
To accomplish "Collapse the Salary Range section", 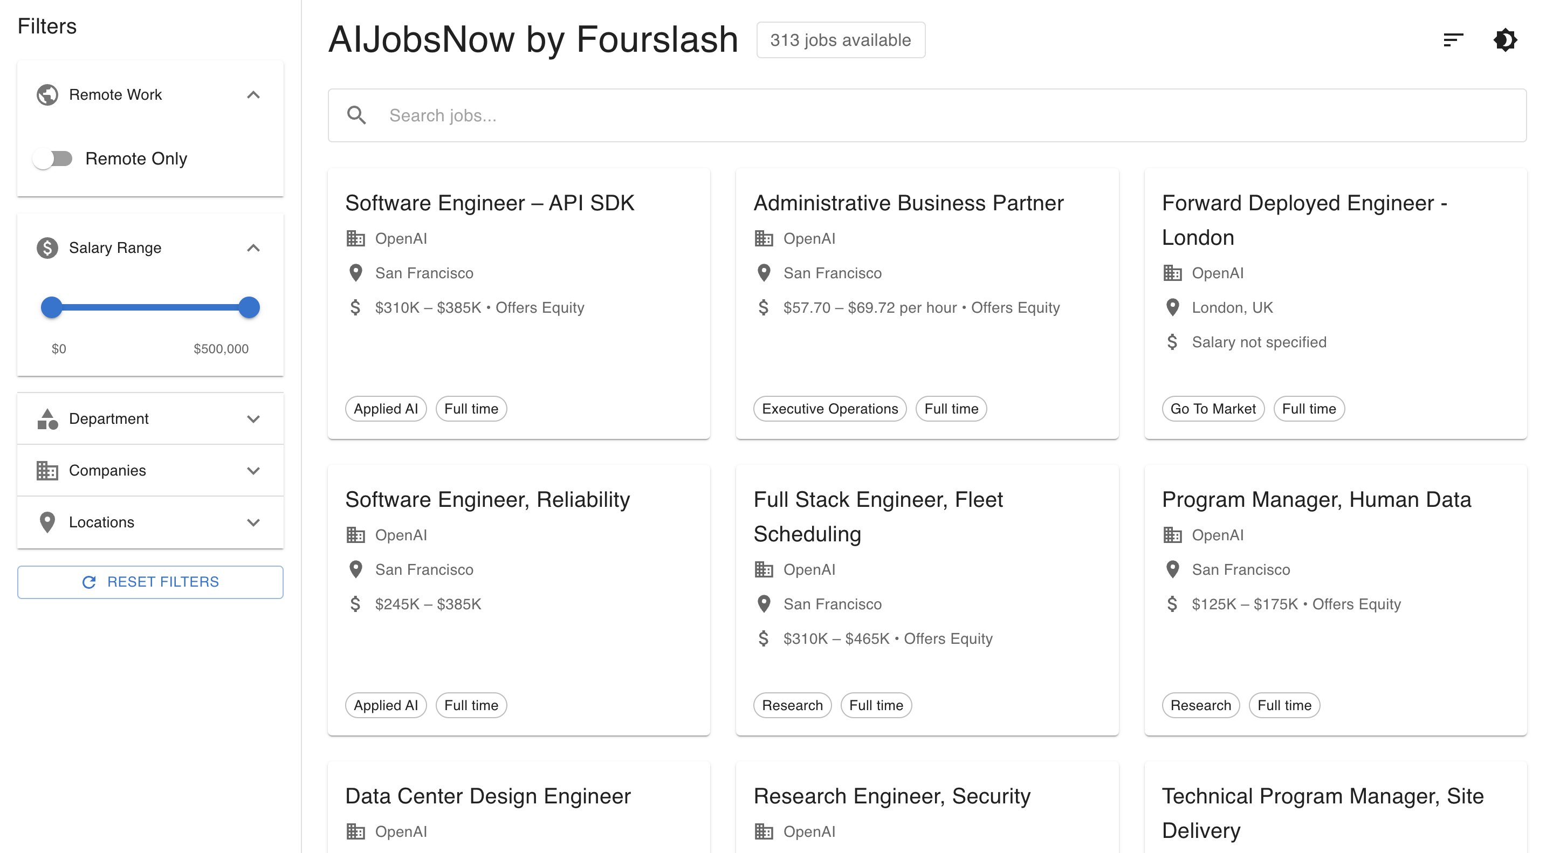I will coord(253,248).
